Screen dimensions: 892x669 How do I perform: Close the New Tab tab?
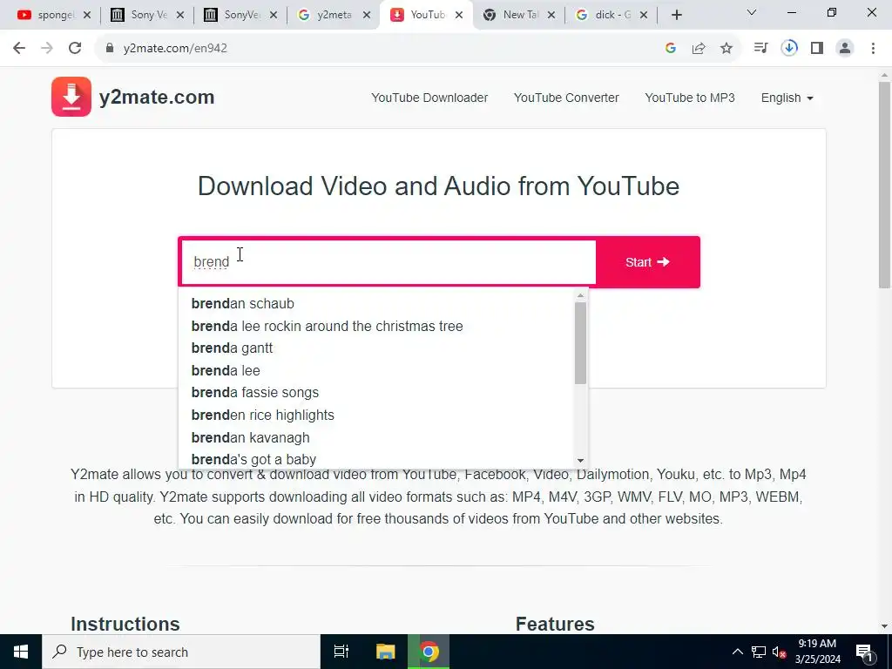(x=551, y=16)
